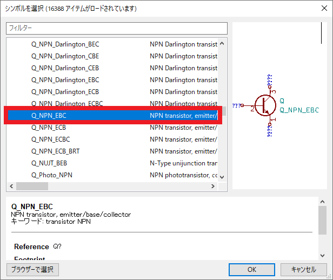Click the filter text input field
Viewport: 333px width, 280px height.
click(x=117, y=28)
